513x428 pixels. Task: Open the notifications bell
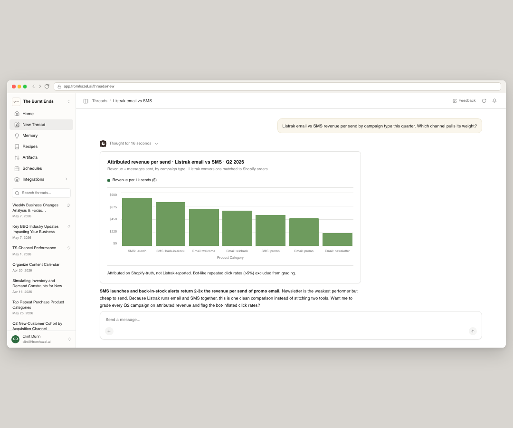494,101
